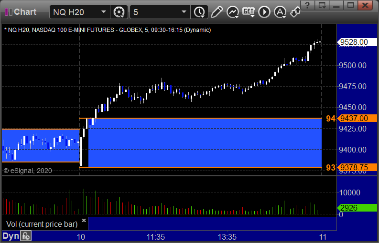Close the Chart window
This screenshot has width=379, height=243.
[x=365, y=5]
